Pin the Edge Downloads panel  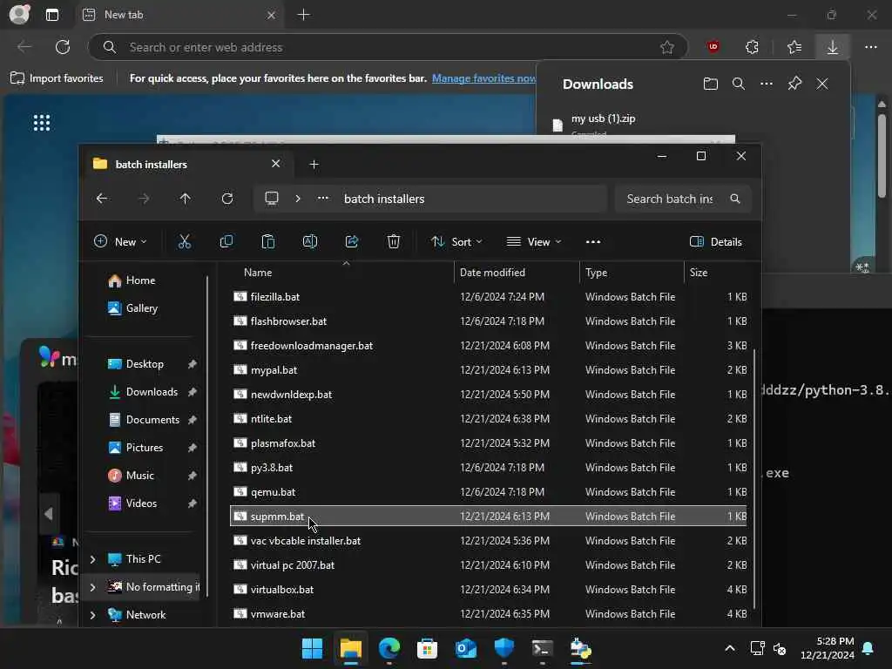coord(794,84)
